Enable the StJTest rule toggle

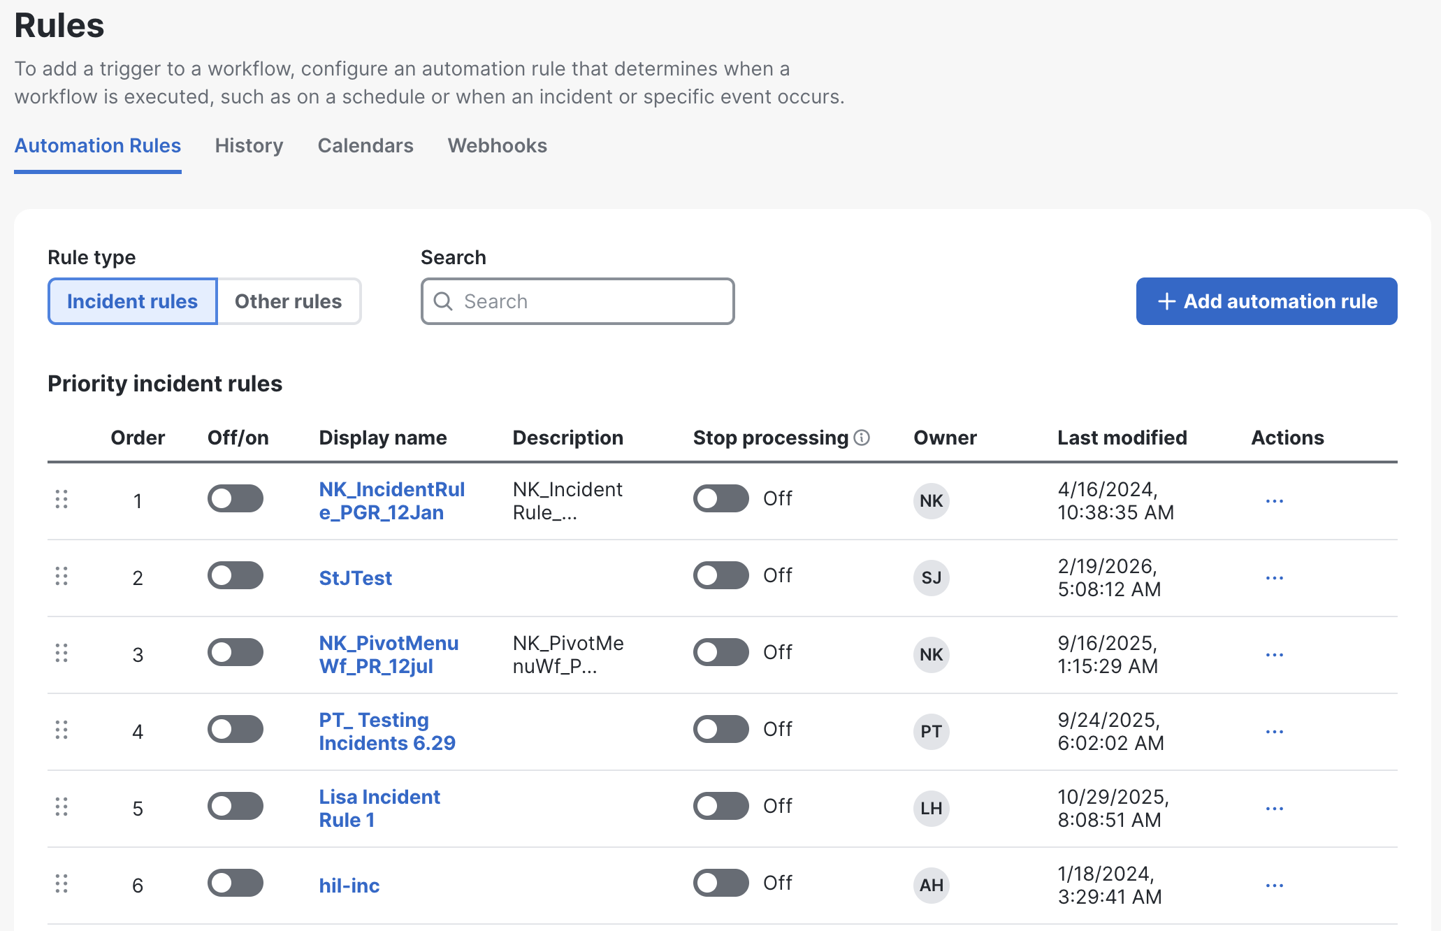235,576
